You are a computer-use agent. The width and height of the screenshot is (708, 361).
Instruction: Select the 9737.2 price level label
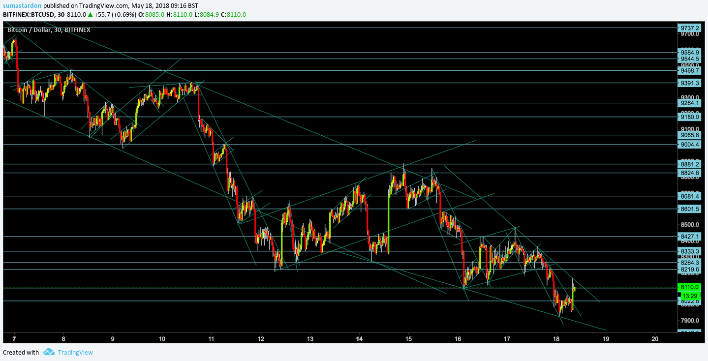point(688,28)
